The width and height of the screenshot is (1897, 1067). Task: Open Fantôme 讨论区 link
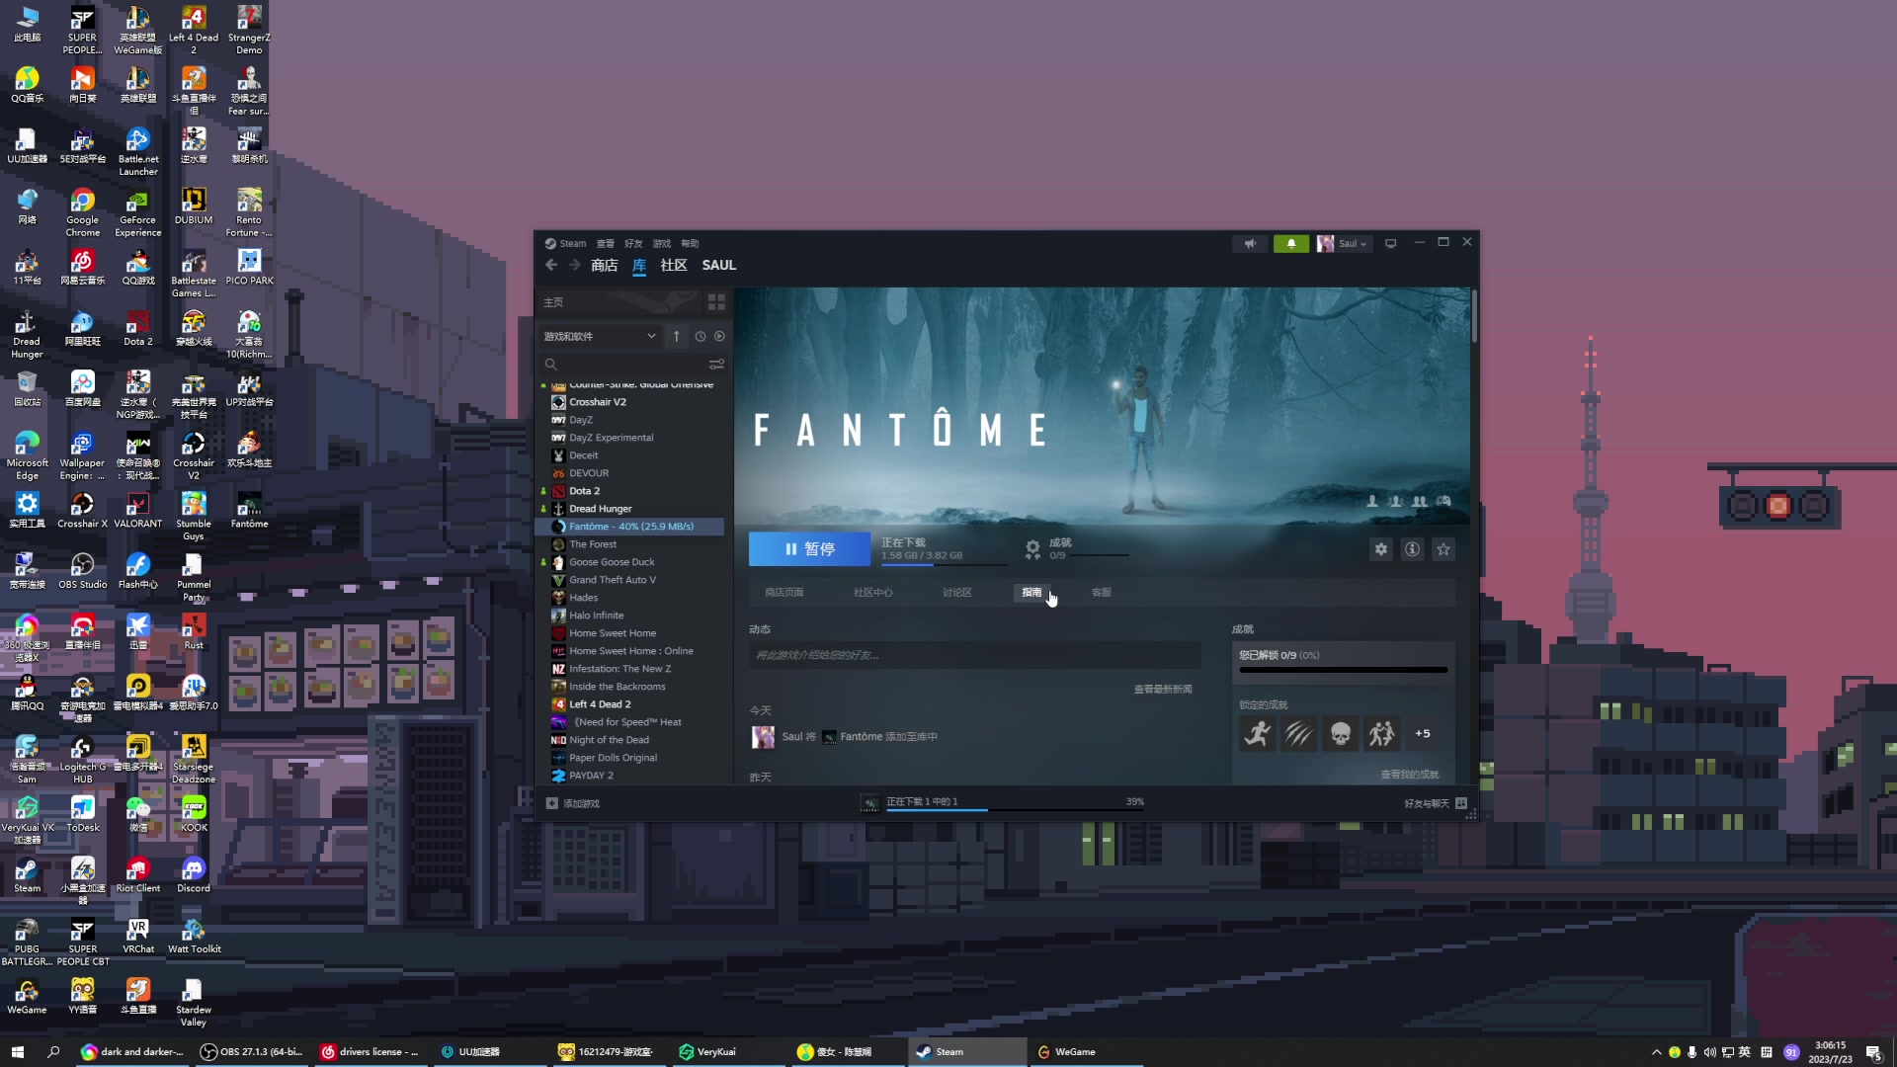[956, 593]
